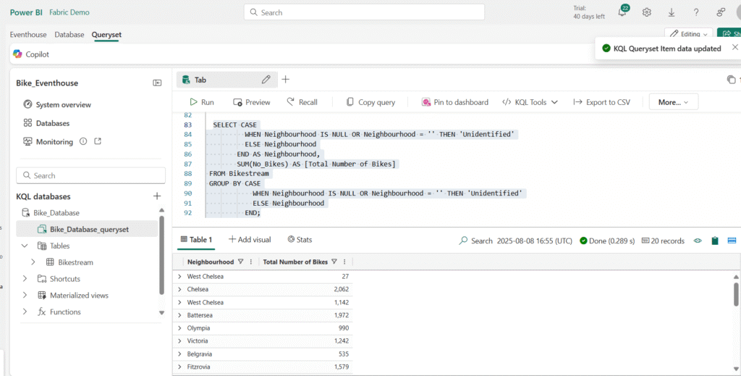Click the top Search box
The image size is (741, 376).
click(365, 12)
